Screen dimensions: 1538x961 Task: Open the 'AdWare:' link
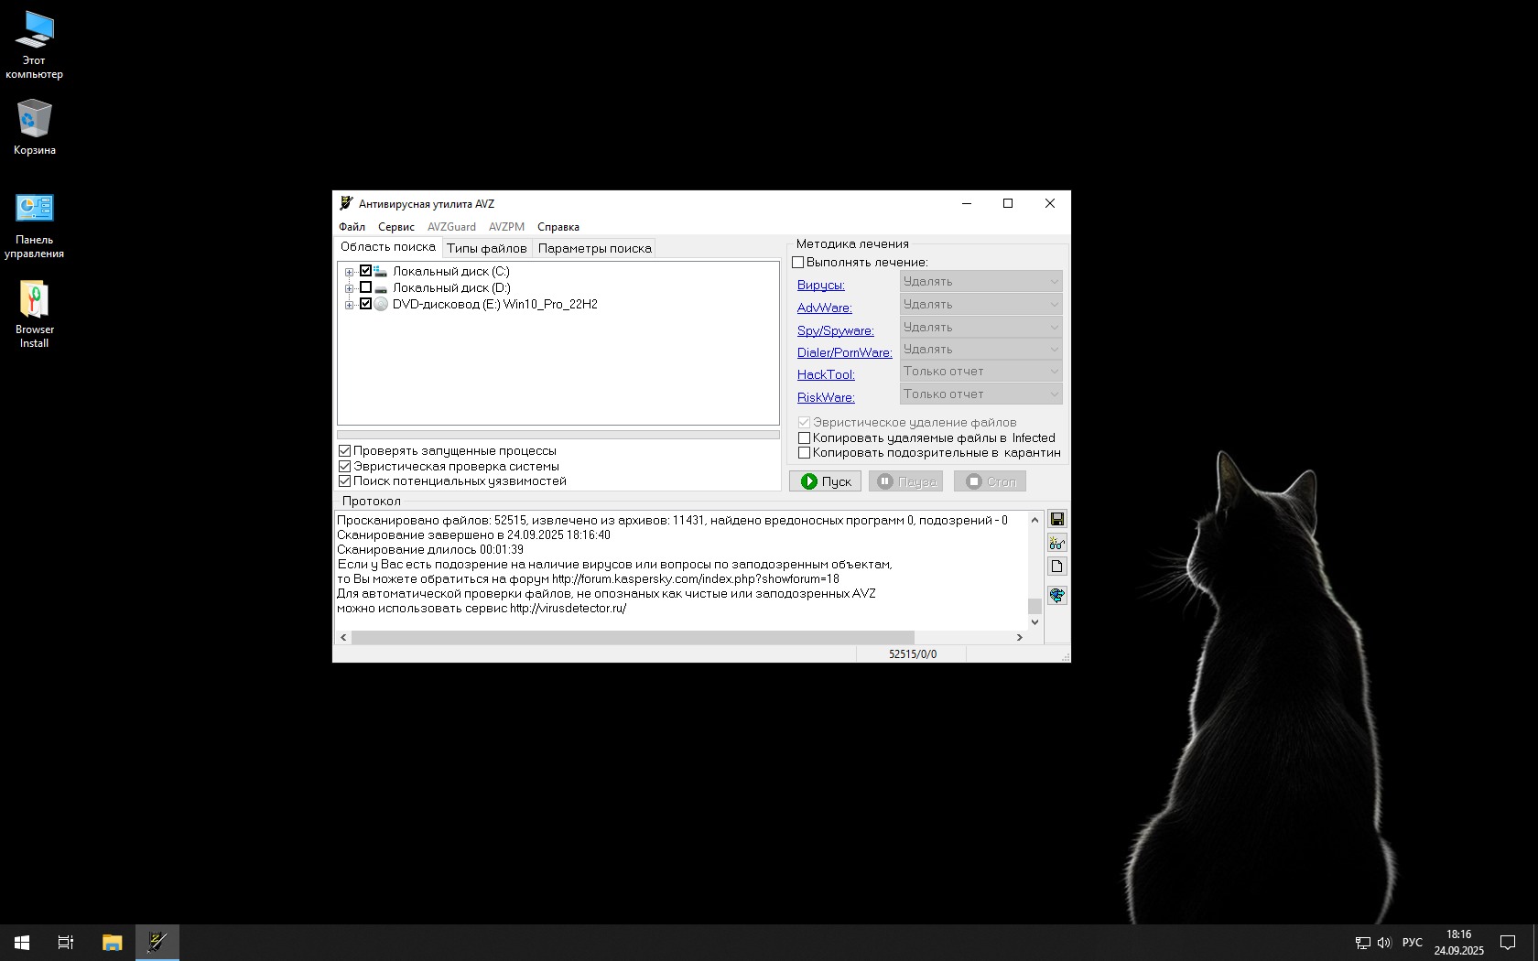point(825,308)
